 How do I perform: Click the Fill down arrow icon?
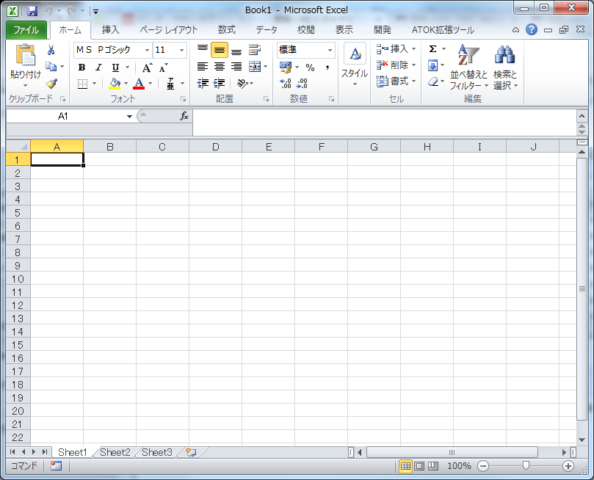(432, 65)
